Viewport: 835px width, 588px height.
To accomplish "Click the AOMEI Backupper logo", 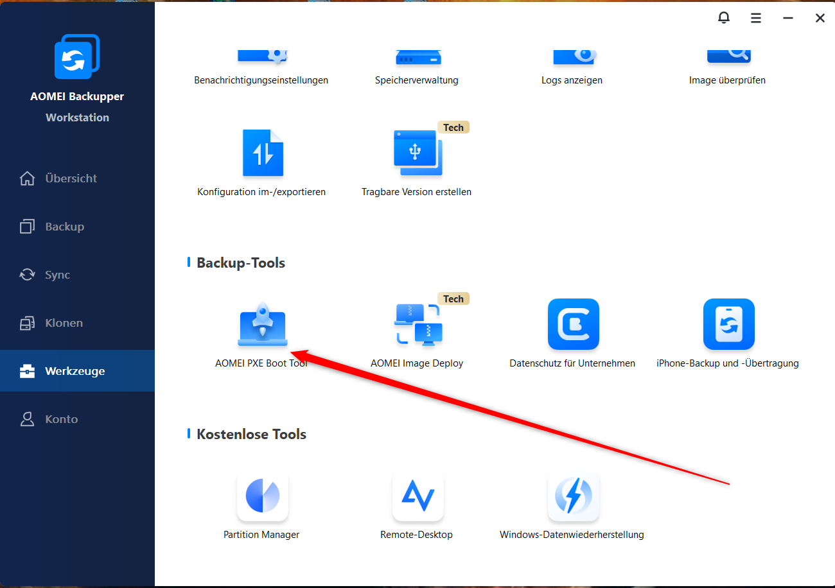I will point(77,56).
